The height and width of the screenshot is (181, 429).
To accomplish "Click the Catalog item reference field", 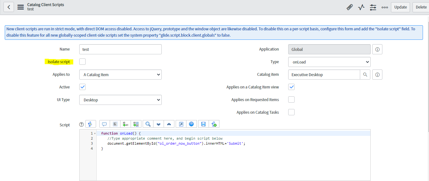I will click(x=324, y=75).
